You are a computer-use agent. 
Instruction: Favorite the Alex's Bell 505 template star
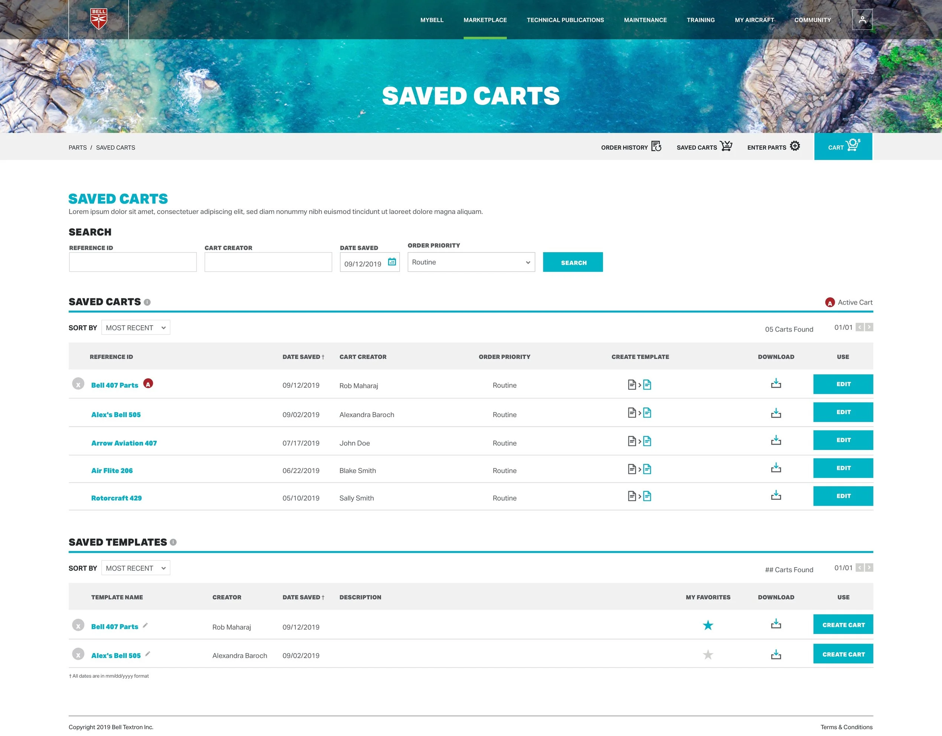708,655
